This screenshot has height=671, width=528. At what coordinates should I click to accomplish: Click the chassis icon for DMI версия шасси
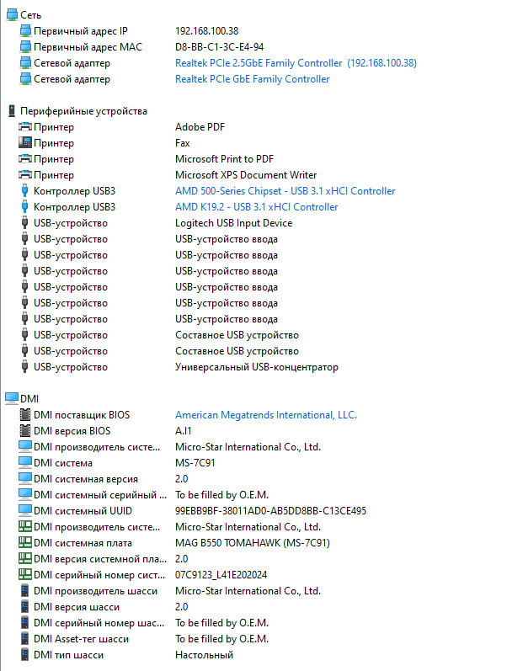point(25,606)
